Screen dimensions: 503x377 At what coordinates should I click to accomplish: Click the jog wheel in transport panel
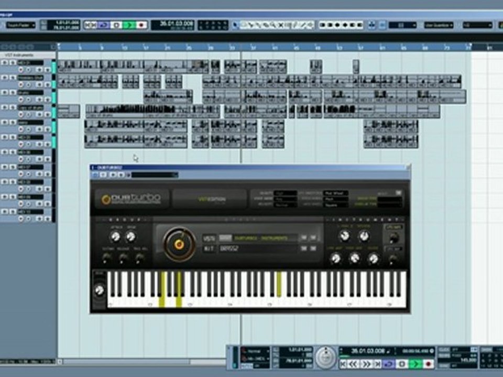(x=326, y=357)
